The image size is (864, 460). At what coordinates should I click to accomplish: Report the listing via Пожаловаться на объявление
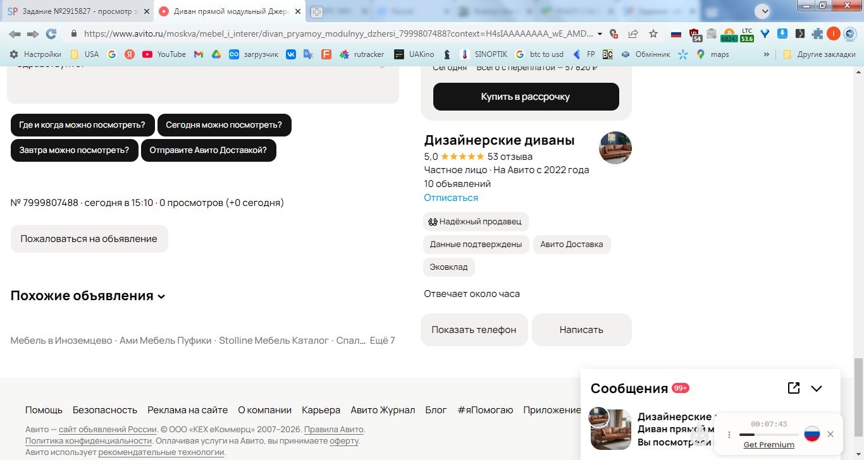89,239
